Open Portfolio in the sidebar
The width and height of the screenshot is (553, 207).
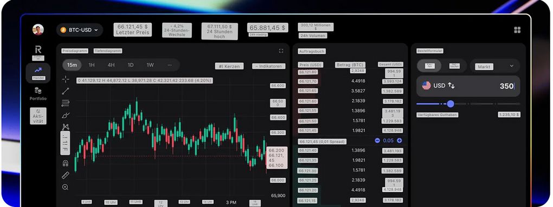point(38,94)
